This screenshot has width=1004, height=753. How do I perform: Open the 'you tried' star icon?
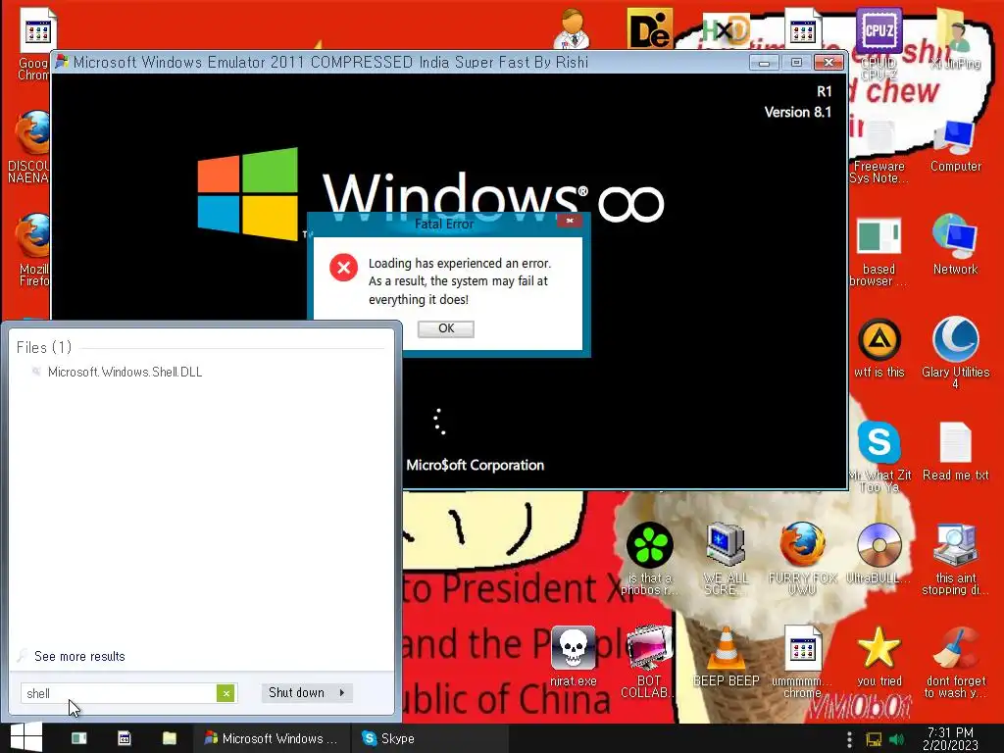(879, 657)
